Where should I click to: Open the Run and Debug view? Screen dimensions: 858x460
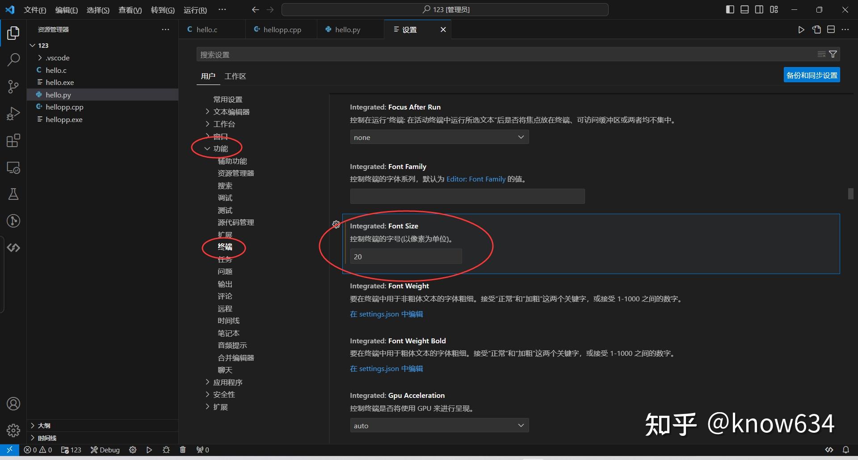point(13,114)
